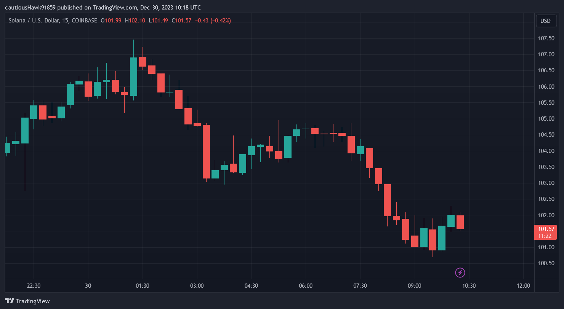This screenshot has height=309, width=564.
Task: Click the 104.00 price scale label
Action: coord(546,151)
